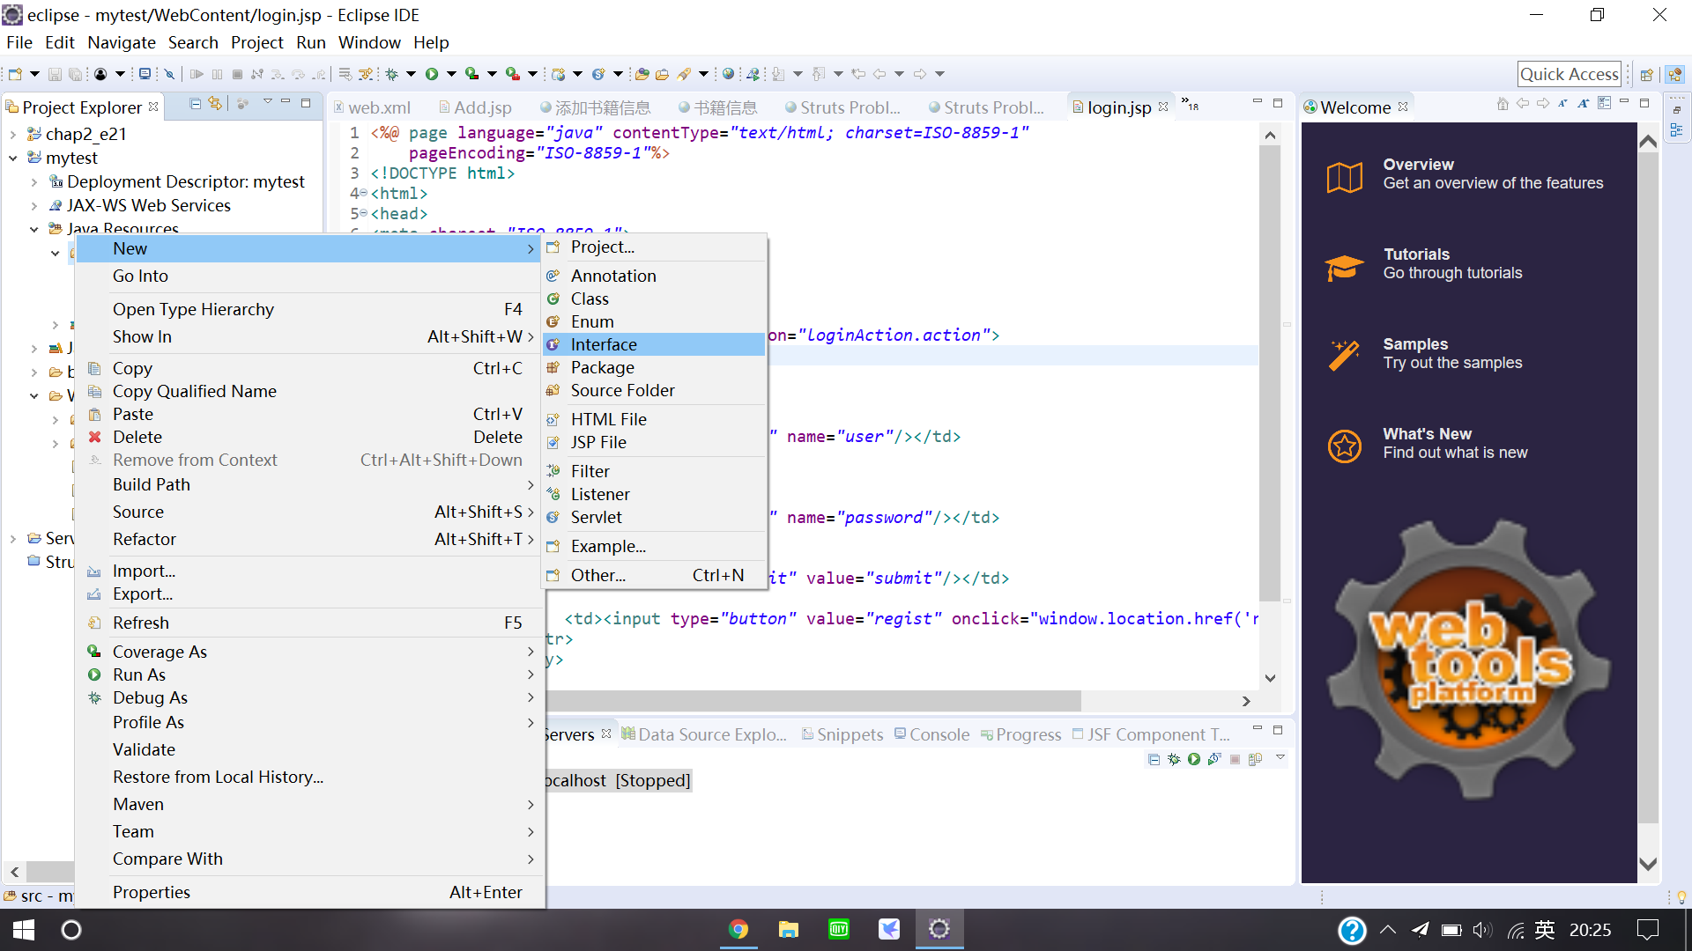Open the internal web browser icon
1692x951 pixels.
[x=728, y=74]
